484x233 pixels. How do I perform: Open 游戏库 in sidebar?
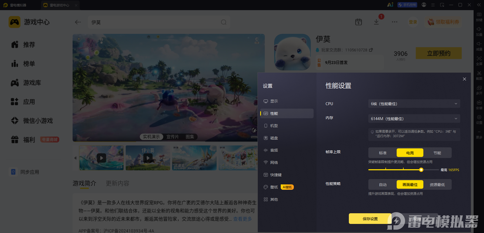[x=26, y=83]
